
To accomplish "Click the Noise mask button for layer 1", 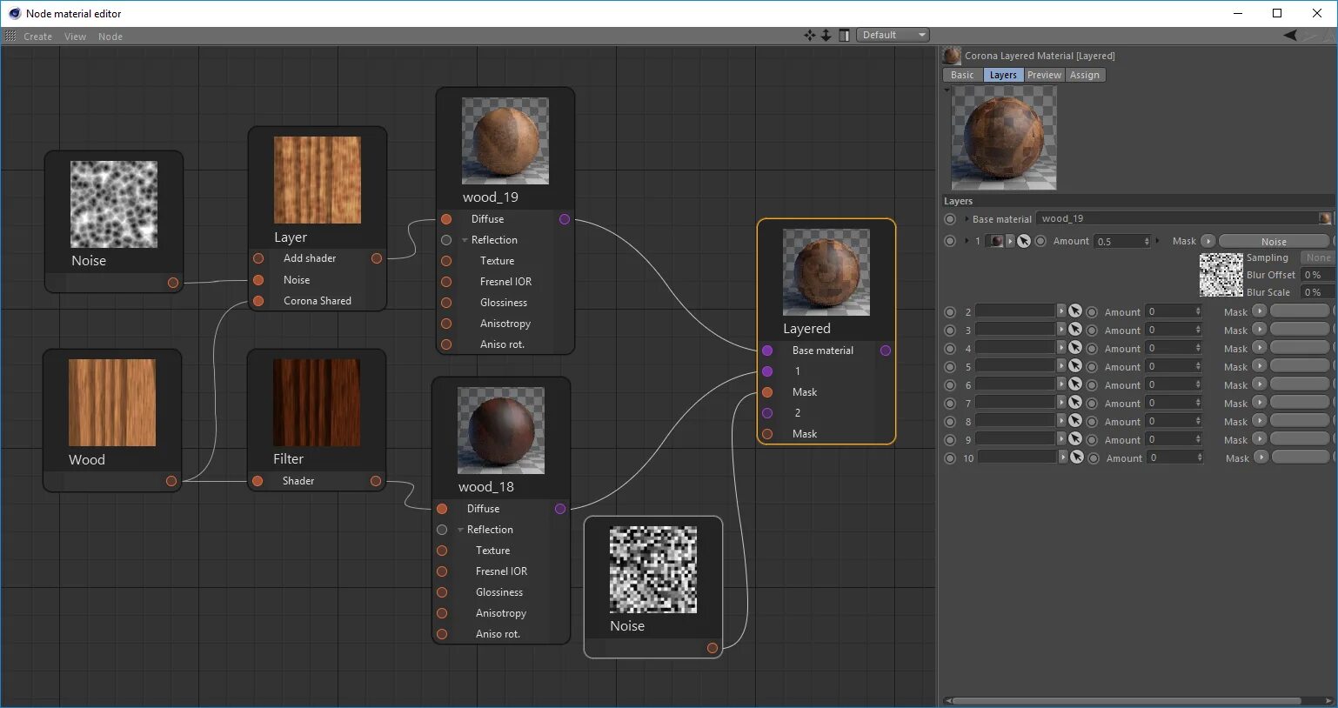I will click(1273, 242).
